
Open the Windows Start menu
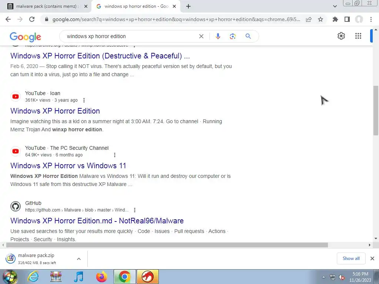pos(10,277)
